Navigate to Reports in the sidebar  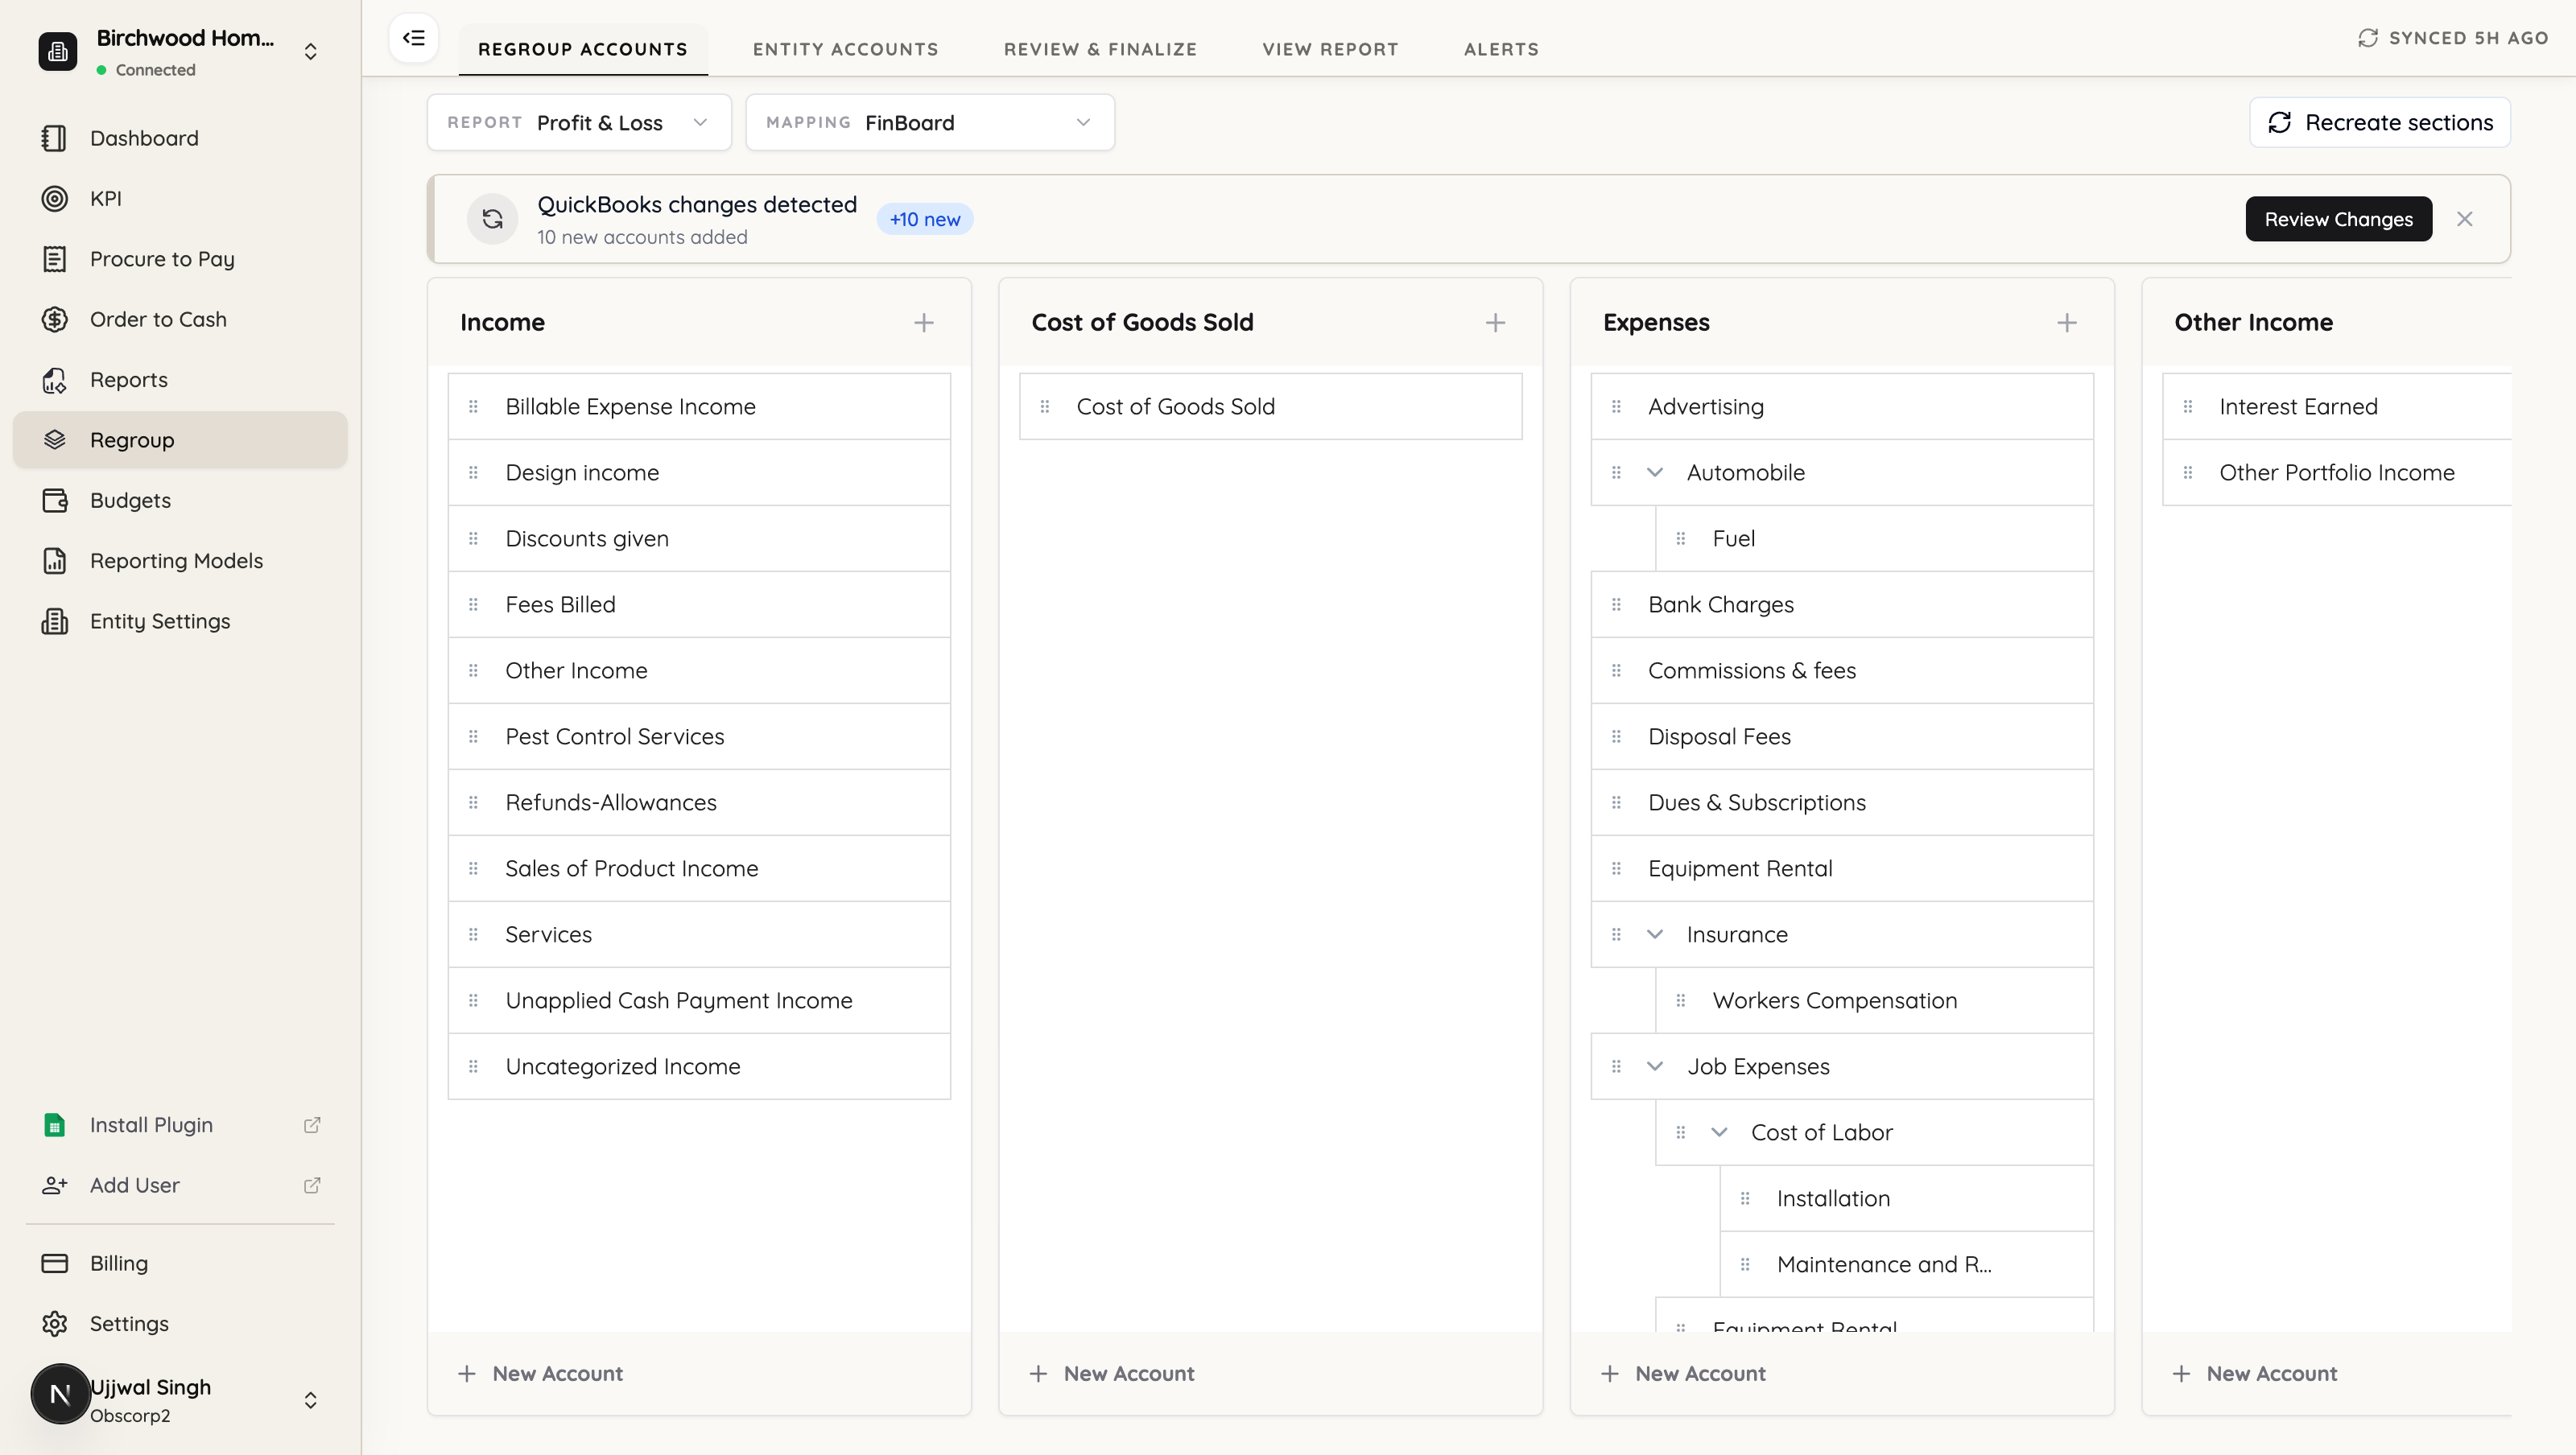pyautogui.click(x=180, y=380)
